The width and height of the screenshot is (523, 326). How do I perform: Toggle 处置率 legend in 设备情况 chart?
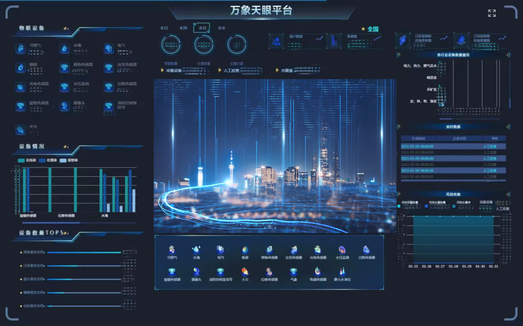[x=48, y=161]
